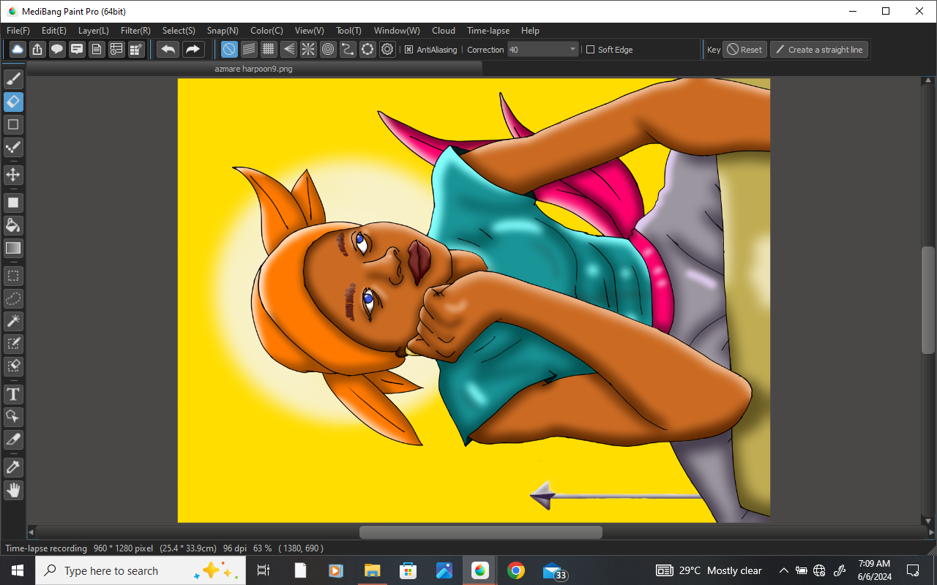Viewport: 937px width, 585px height.
Task: Select the Magic Wand tool
Action: click(x=13, y=321)
